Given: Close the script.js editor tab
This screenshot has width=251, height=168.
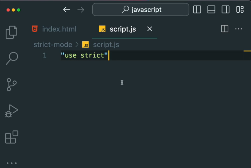Looking at the screenshot, I should (150, 29).
